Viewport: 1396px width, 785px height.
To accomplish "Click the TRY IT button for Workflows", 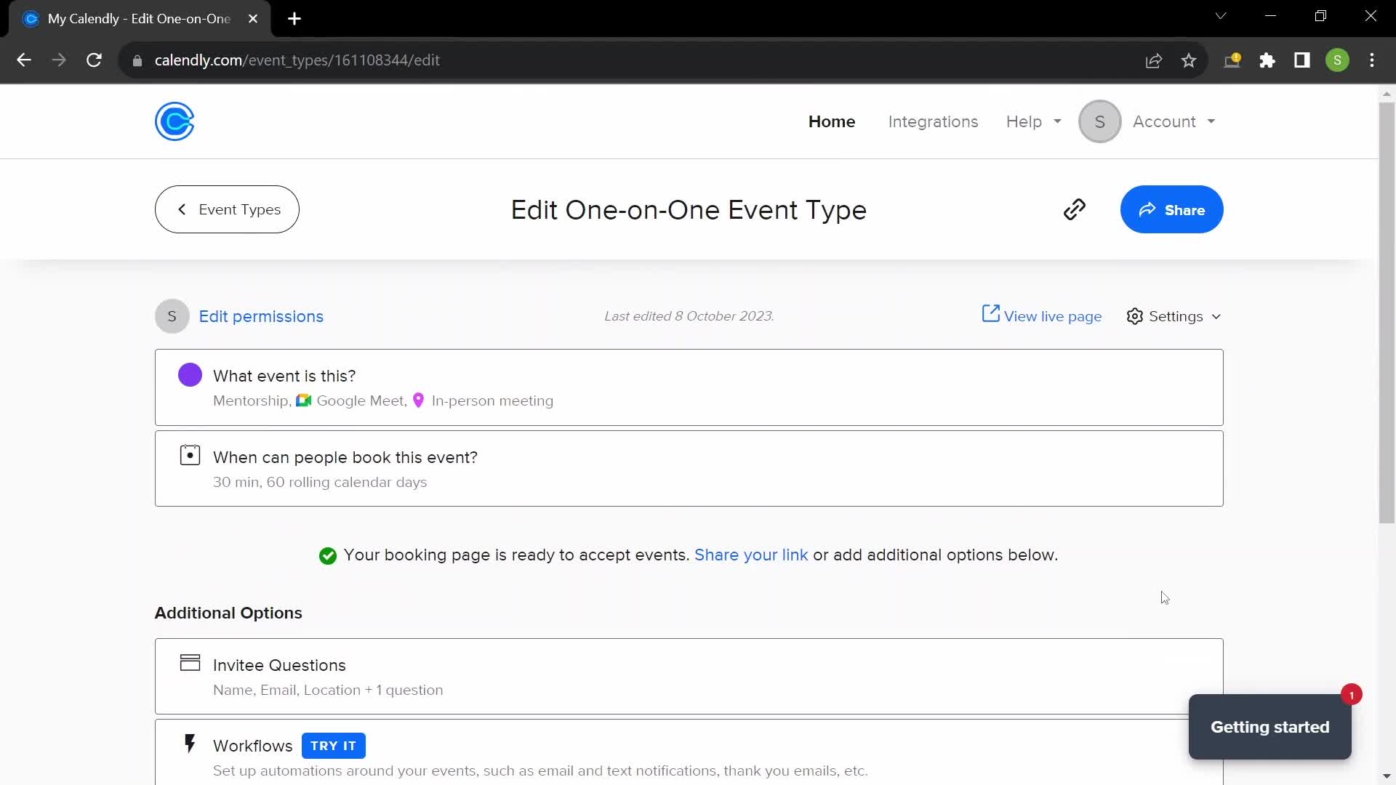I will point(333,746).
